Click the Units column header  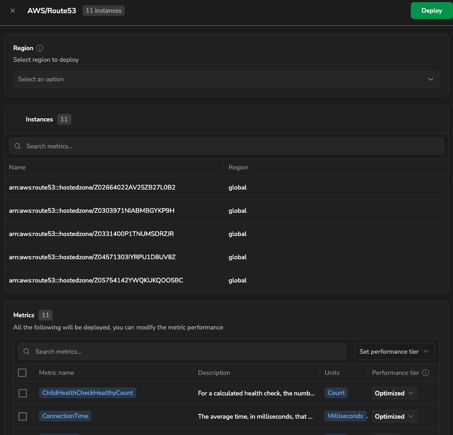point(332,373)
